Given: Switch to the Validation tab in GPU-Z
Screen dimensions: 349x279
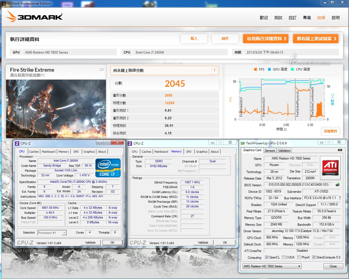Looking at the screenshot, I should pos(285,151).
